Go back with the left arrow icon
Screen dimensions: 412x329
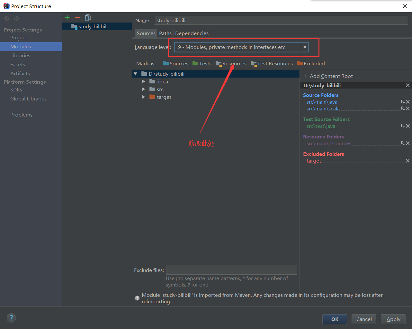[x=6, y=19]
